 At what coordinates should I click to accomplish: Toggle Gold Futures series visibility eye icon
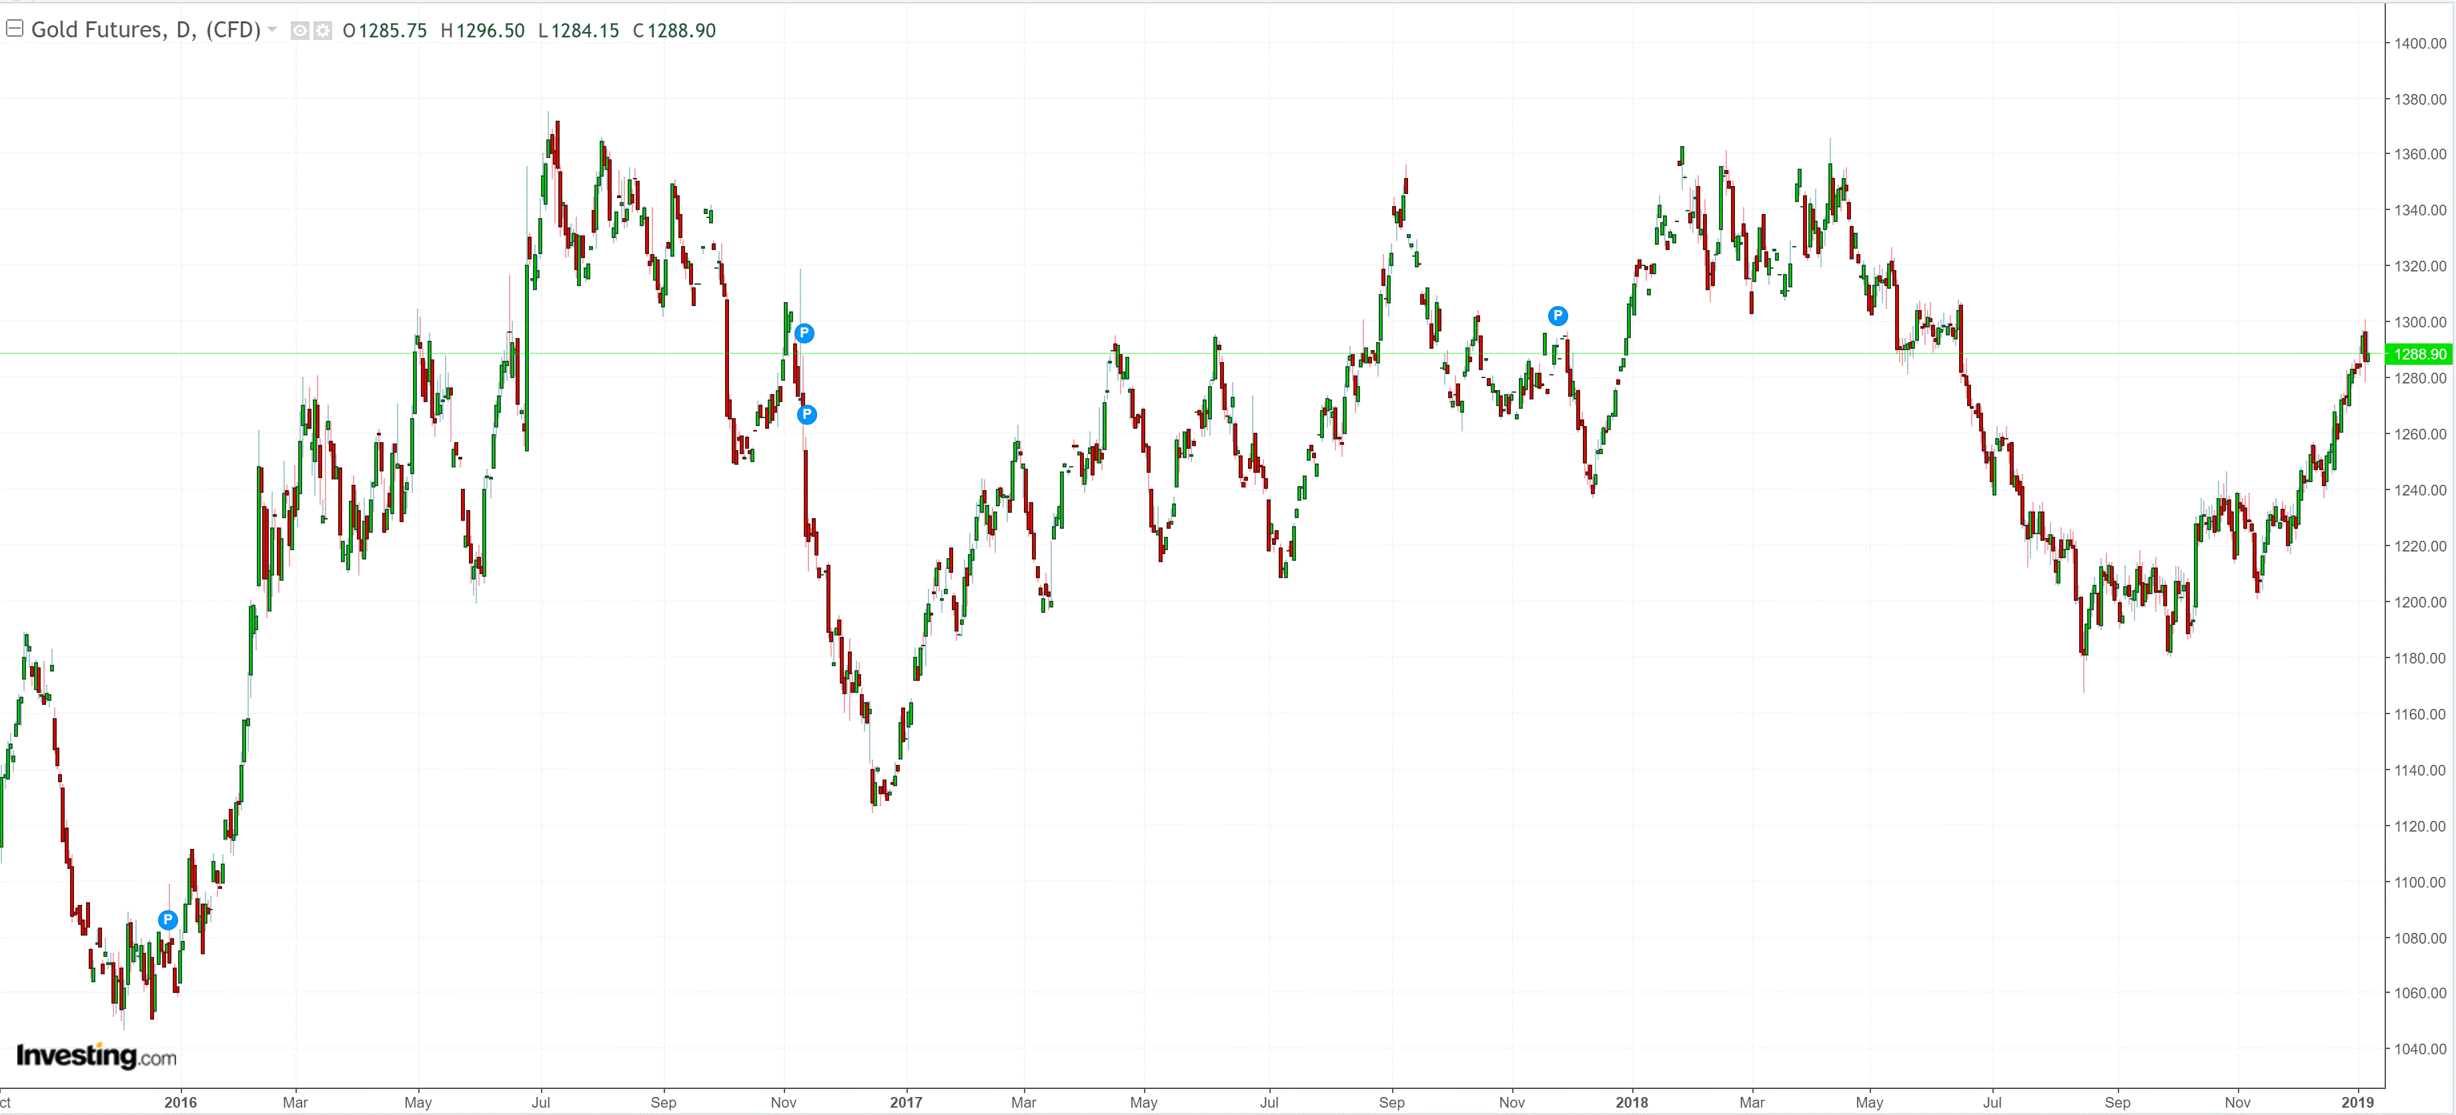pyautogui.click(x=299, y=31)
